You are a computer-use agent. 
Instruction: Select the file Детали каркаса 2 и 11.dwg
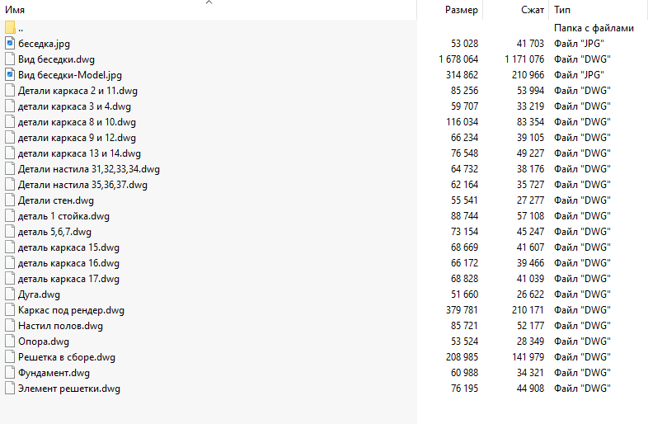(x=77, y=91)
